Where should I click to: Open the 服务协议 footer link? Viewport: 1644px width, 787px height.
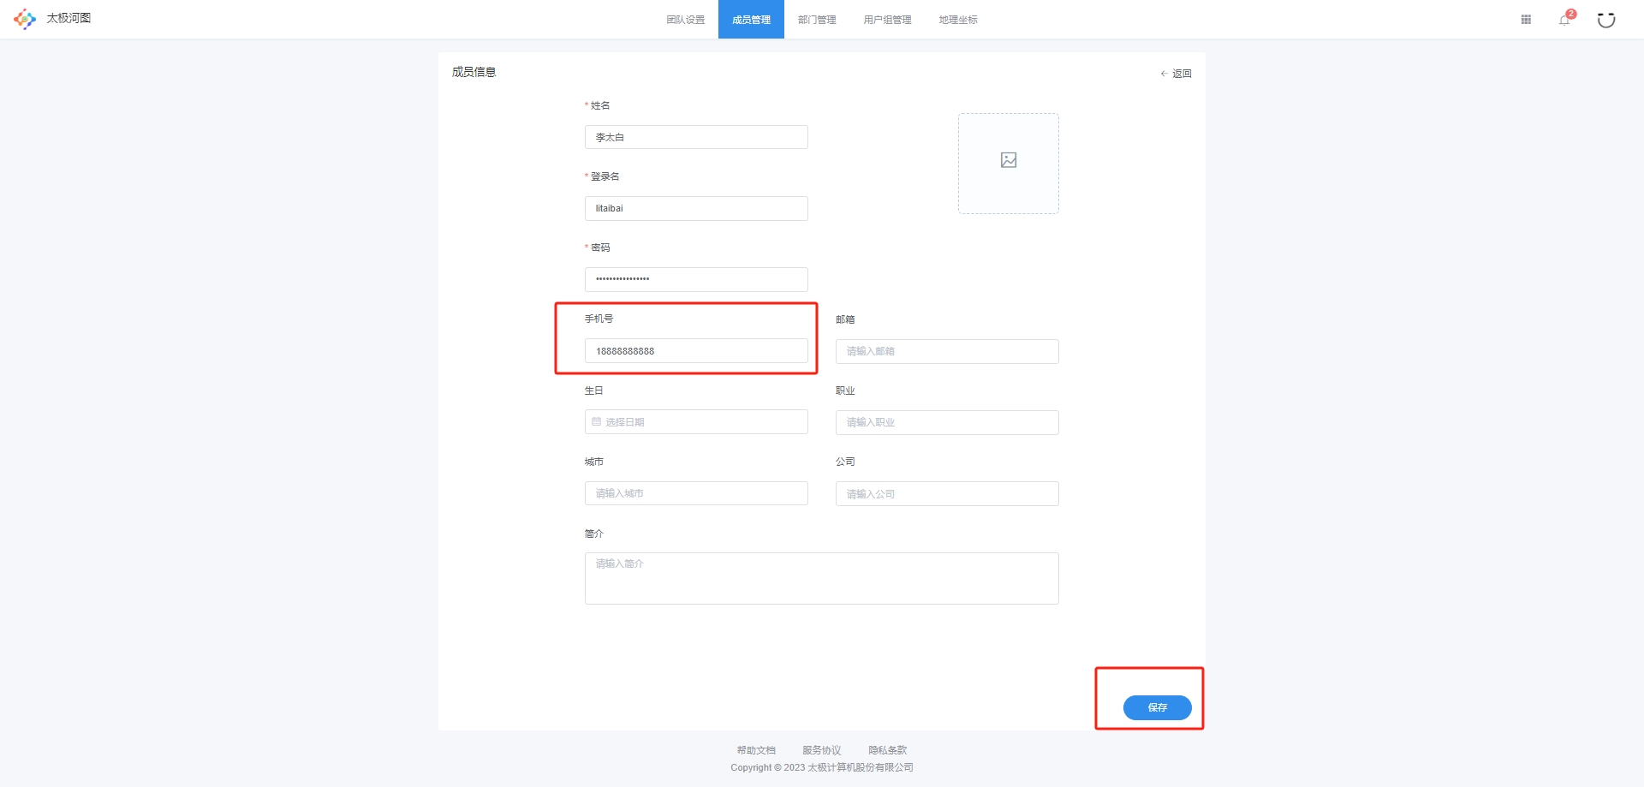point(822,750)
